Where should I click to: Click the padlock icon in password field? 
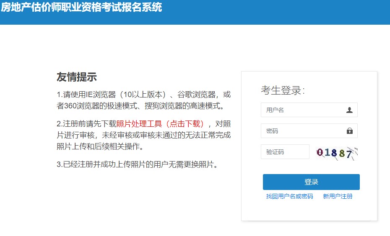tap(350, 131)
